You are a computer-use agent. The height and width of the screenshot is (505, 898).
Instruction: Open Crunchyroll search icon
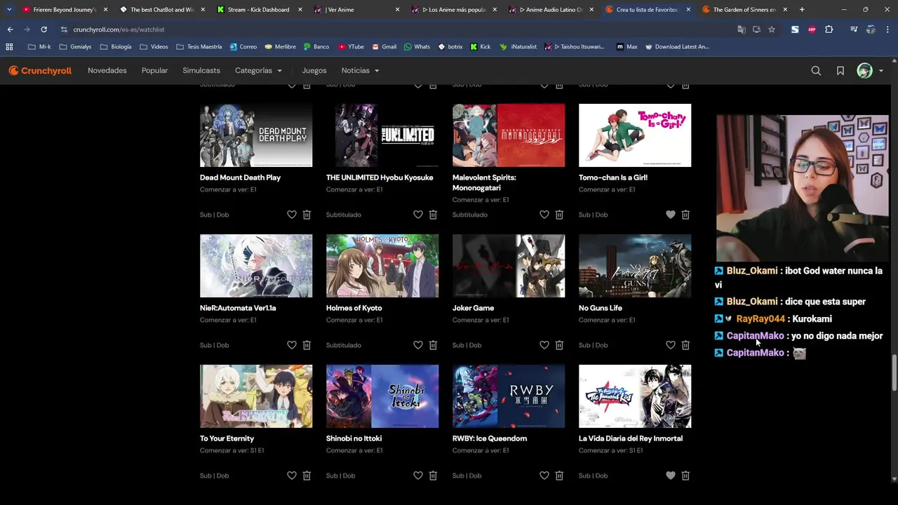coord(816,71)
